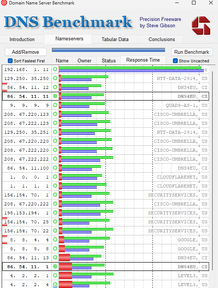Click status circle for 208.67.220.222
The width and height of the screenshot is (218, 288).
(x=55, y=204)
